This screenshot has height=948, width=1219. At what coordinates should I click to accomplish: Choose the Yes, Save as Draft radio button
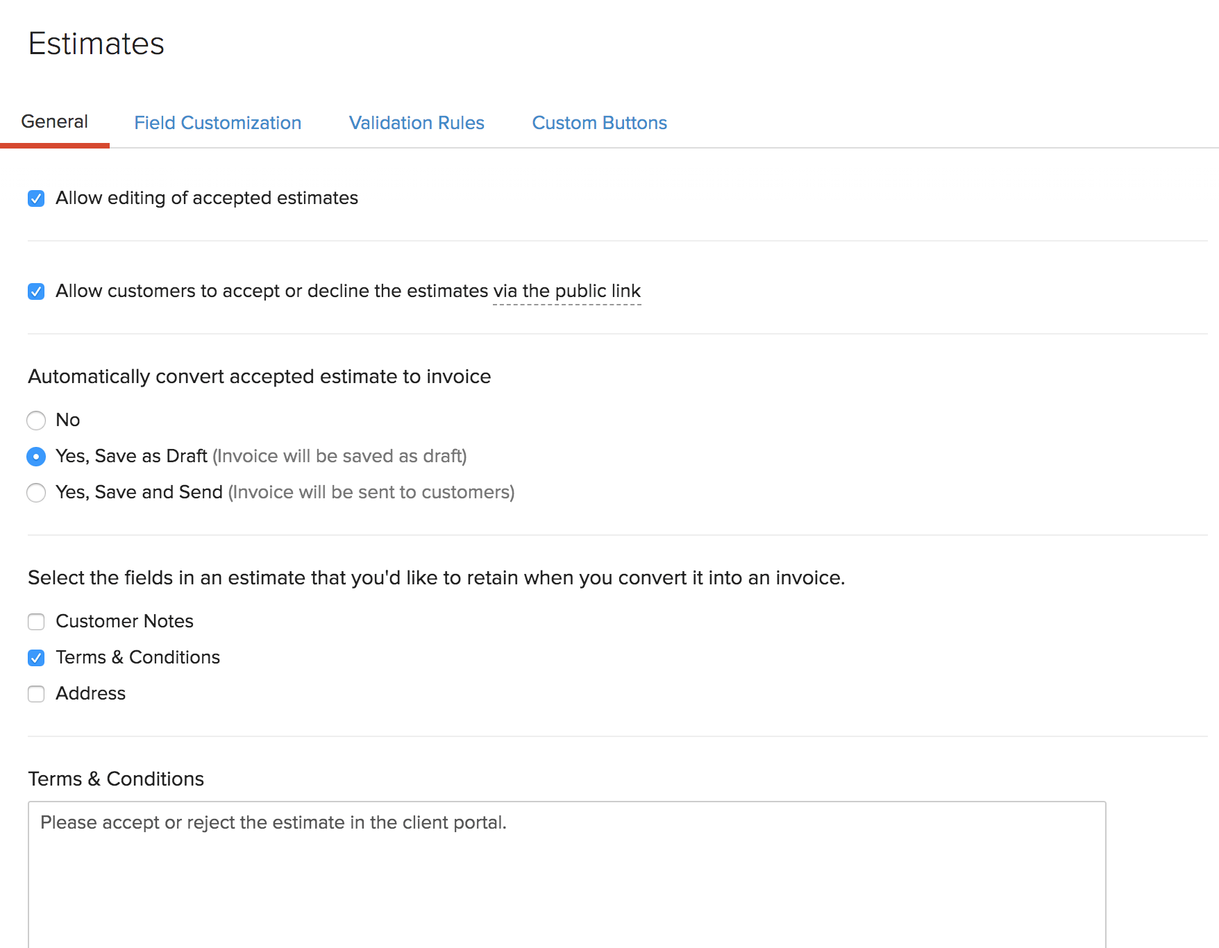[36, 457]
